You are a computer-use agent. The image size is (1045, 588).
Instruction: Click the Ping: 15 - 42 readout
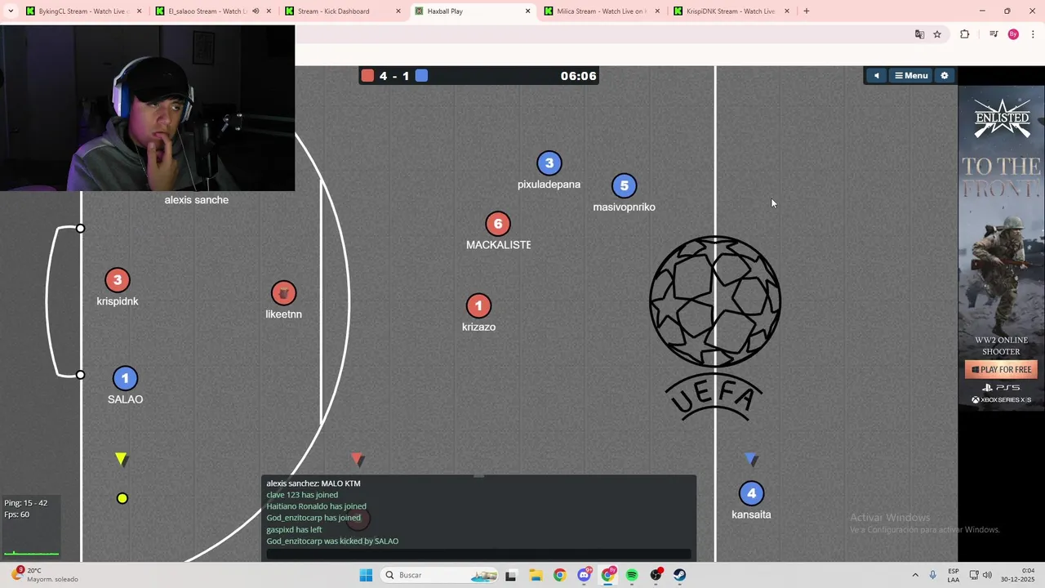[x=25, y=503]
